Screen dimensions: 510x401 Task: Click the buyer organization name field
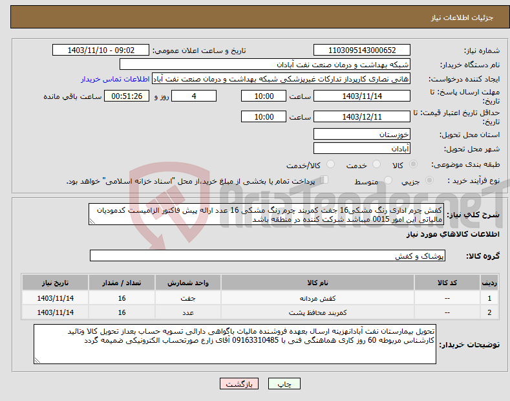tap(265, 65)
